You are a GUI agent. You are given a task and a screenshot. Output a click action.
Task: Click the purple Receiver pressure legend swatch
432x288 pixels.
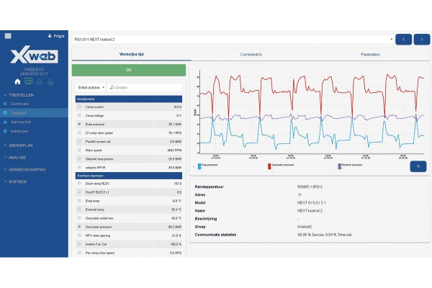339,166
